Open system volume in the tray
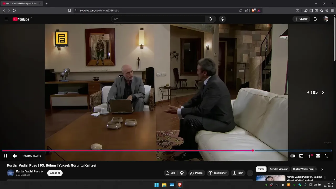The width and height of the screenshot is (336, 189). coord(315,185)
